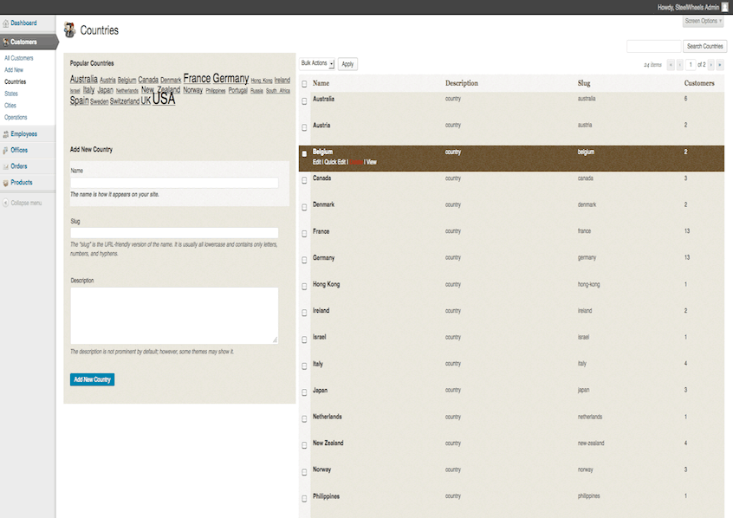
Task: Select all rows using header checkbox
Action: (304, 84)
